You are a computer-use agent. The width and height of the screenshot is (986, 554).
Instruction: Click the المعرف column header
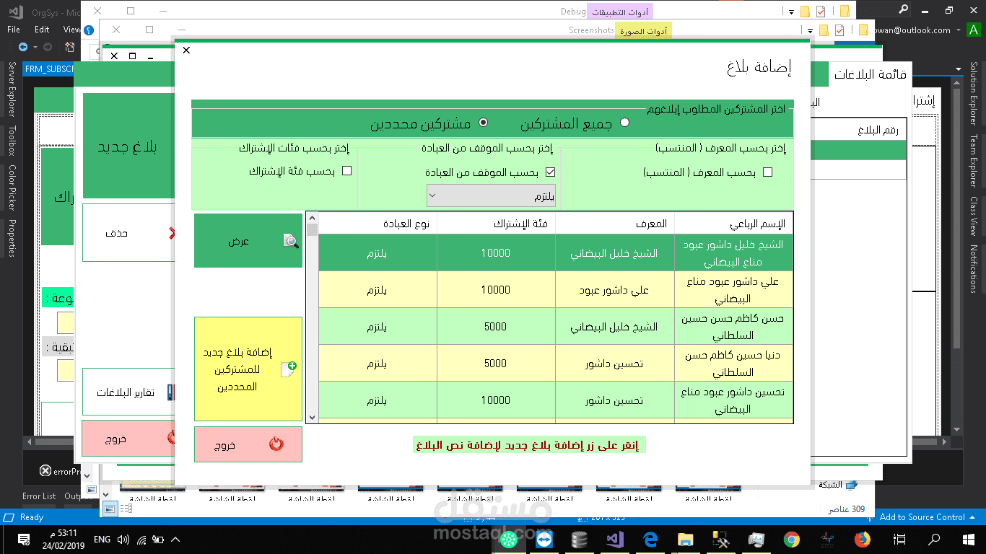[615, 223]
